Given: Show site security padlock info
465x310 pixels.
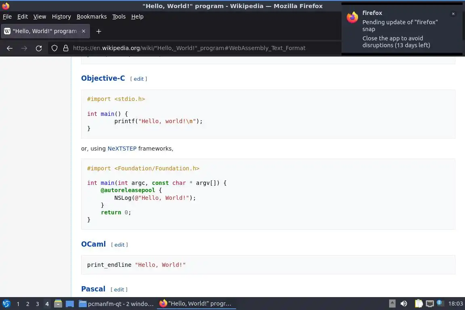Looking at the screenshot, I should (66, 48).
